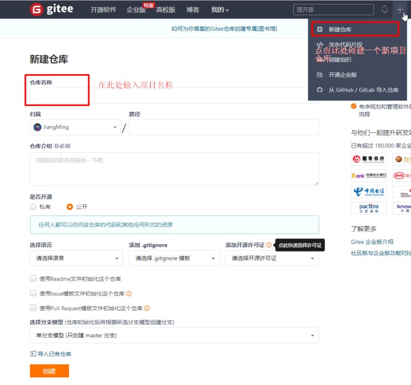
Task: Select 开源软件 in the top menu
Action: (x=103, y=9)
